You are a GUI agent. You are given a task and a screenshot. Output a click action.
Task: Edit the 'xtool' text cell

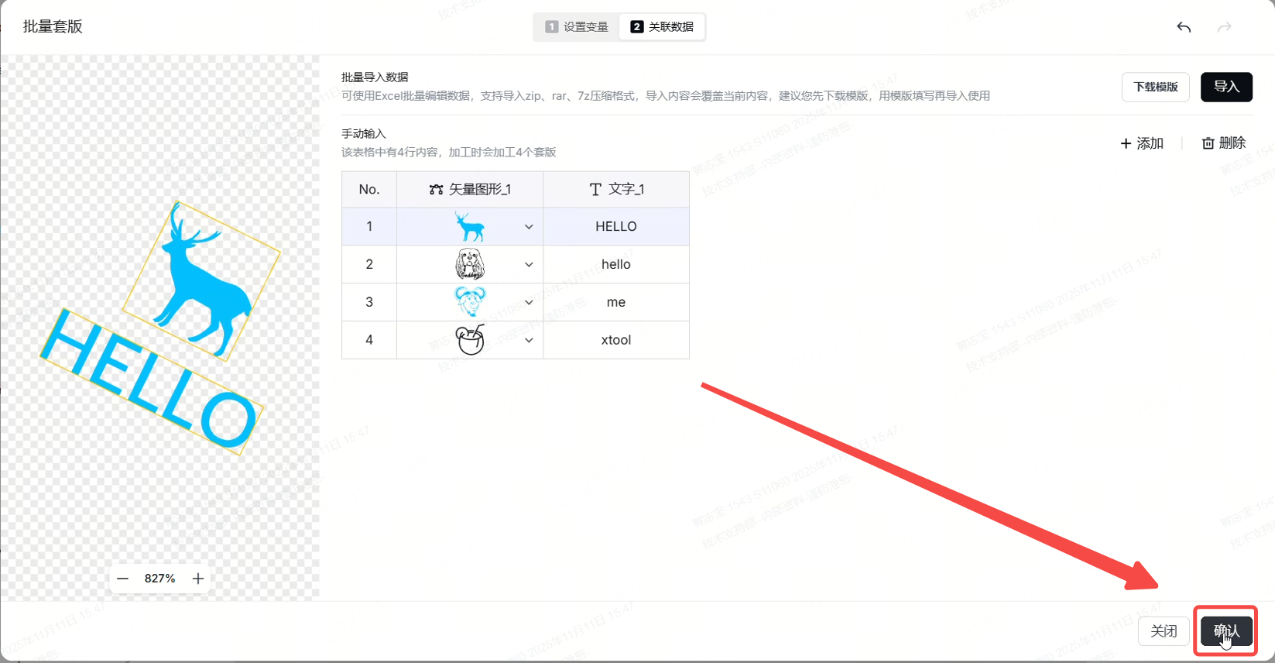pos(616,340)
